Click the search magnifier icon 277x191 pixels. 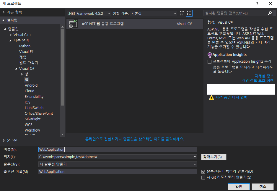click(x=270, y=13)
